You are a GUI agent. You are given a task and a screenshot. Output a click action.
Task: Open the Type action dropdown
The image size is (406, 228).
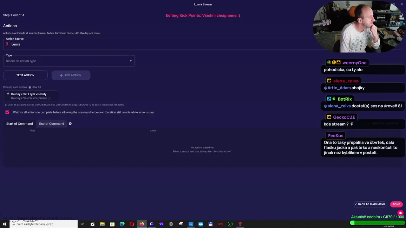(69, 61)
